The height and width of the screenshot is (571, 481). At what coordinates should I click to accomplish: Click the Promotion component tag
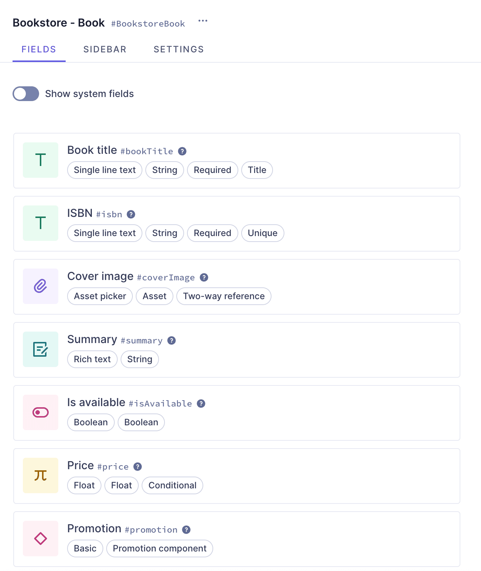point(159,548)
